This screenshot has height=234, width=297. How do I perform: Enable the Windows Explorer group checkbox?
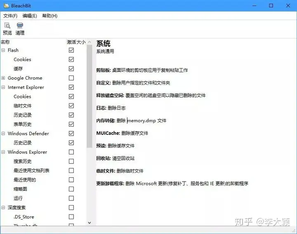71,152
